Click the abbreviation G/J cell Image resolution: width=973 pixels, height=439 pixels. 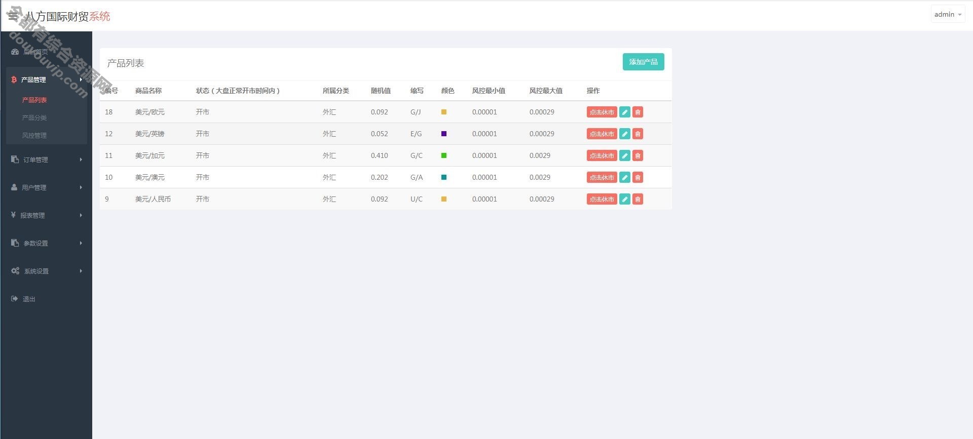click(x=416, y=112)
